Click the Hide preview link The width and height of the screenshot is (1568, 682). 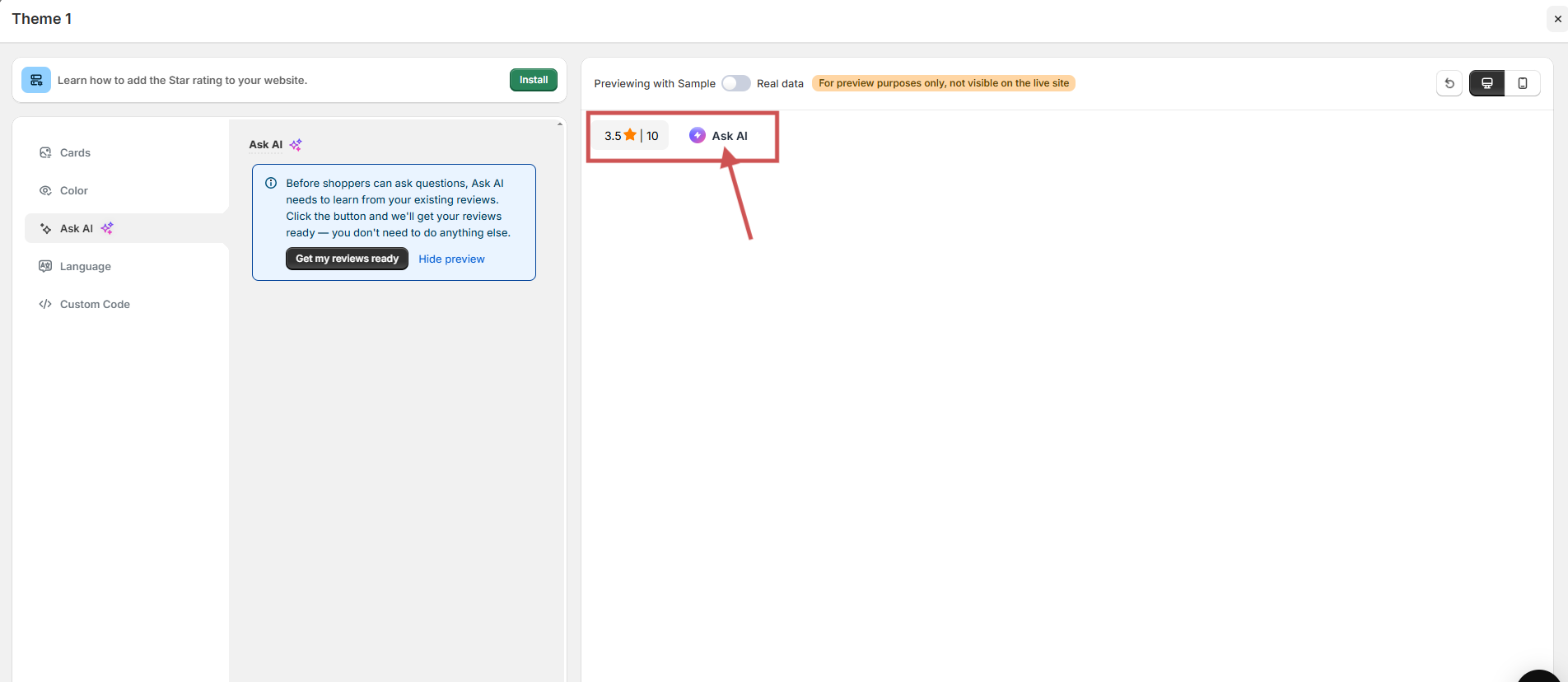click(x=451, y=259)
